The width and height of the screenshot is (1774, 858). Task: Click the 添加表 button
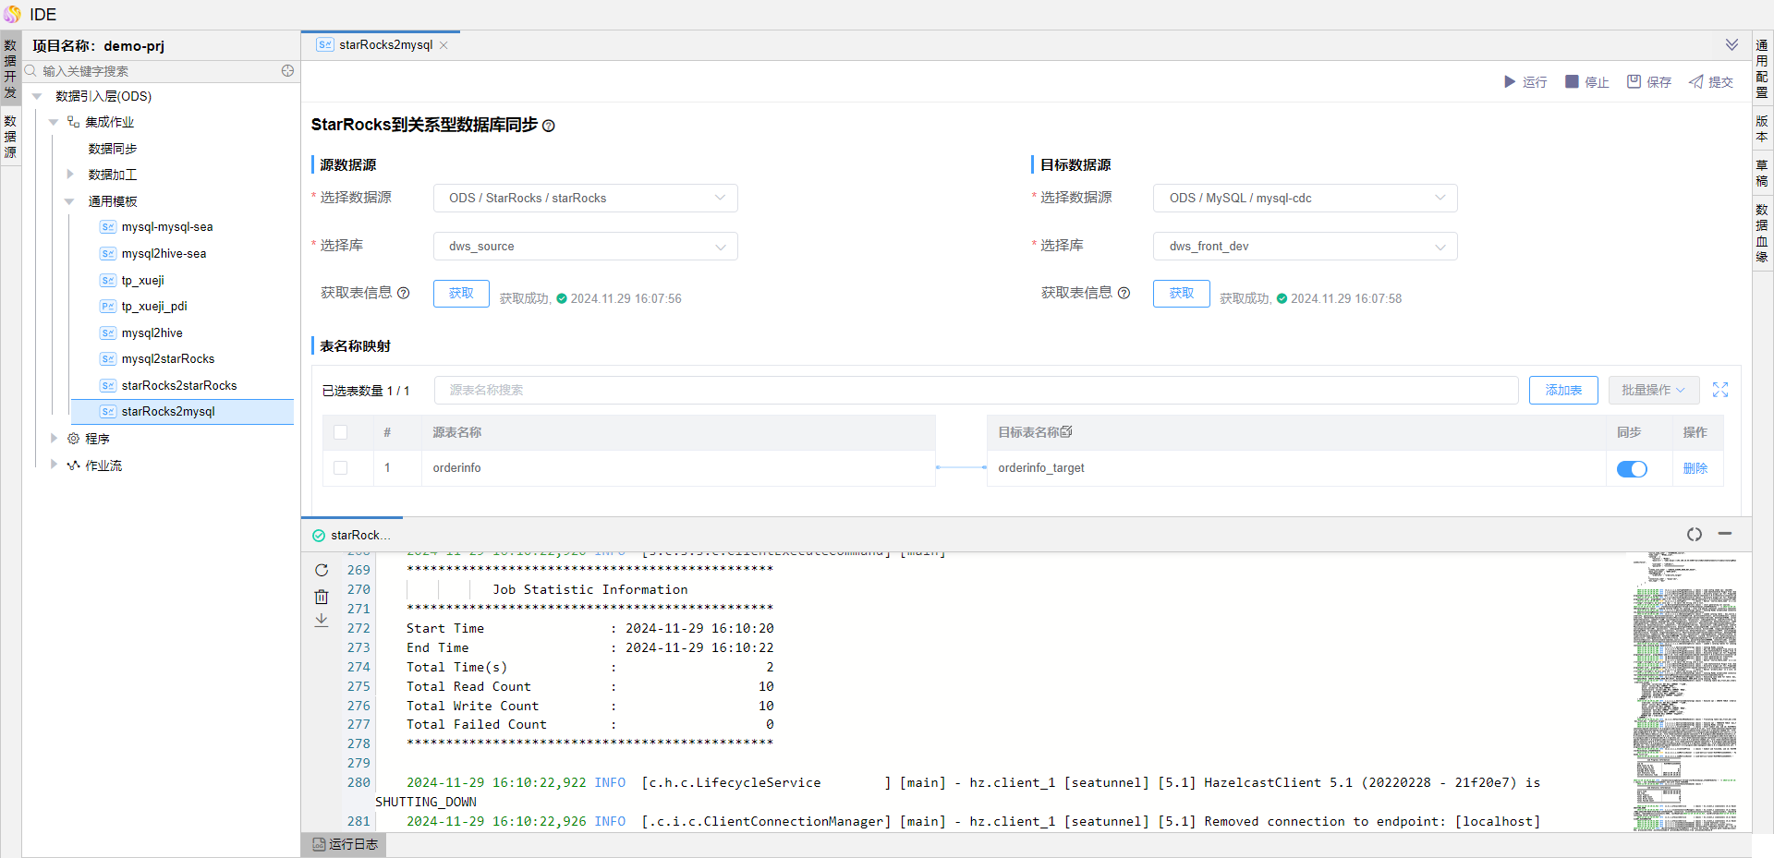[1563, 391]
